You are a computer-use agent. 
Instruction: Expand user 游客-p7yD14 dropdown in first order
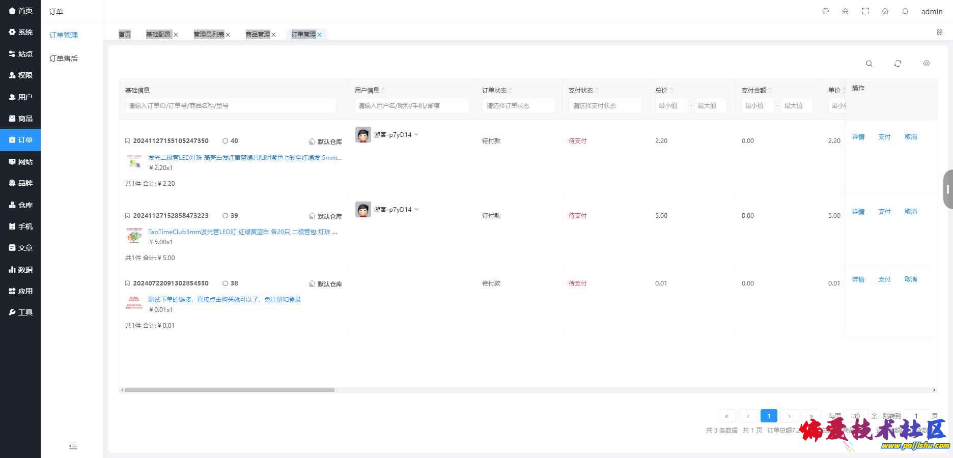416,134
